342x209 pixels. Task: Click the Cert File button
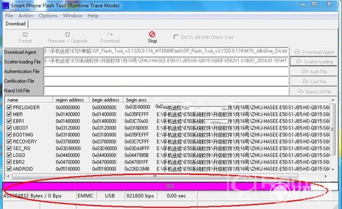click(x=313, y=81)
